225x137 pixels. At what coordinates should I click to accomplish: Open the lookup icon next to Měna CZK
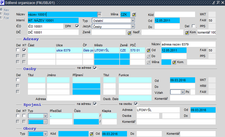coord(134,15)
